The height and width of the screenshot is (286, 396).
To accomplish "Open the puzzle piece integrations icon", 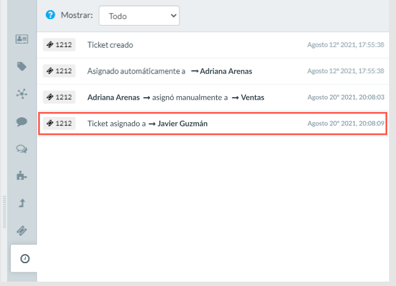I will click(x=22, y=176).
